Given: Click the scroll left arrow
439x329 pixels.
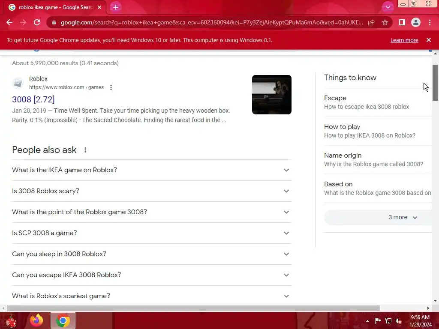Looking at the screenshot, I should 3,308.
